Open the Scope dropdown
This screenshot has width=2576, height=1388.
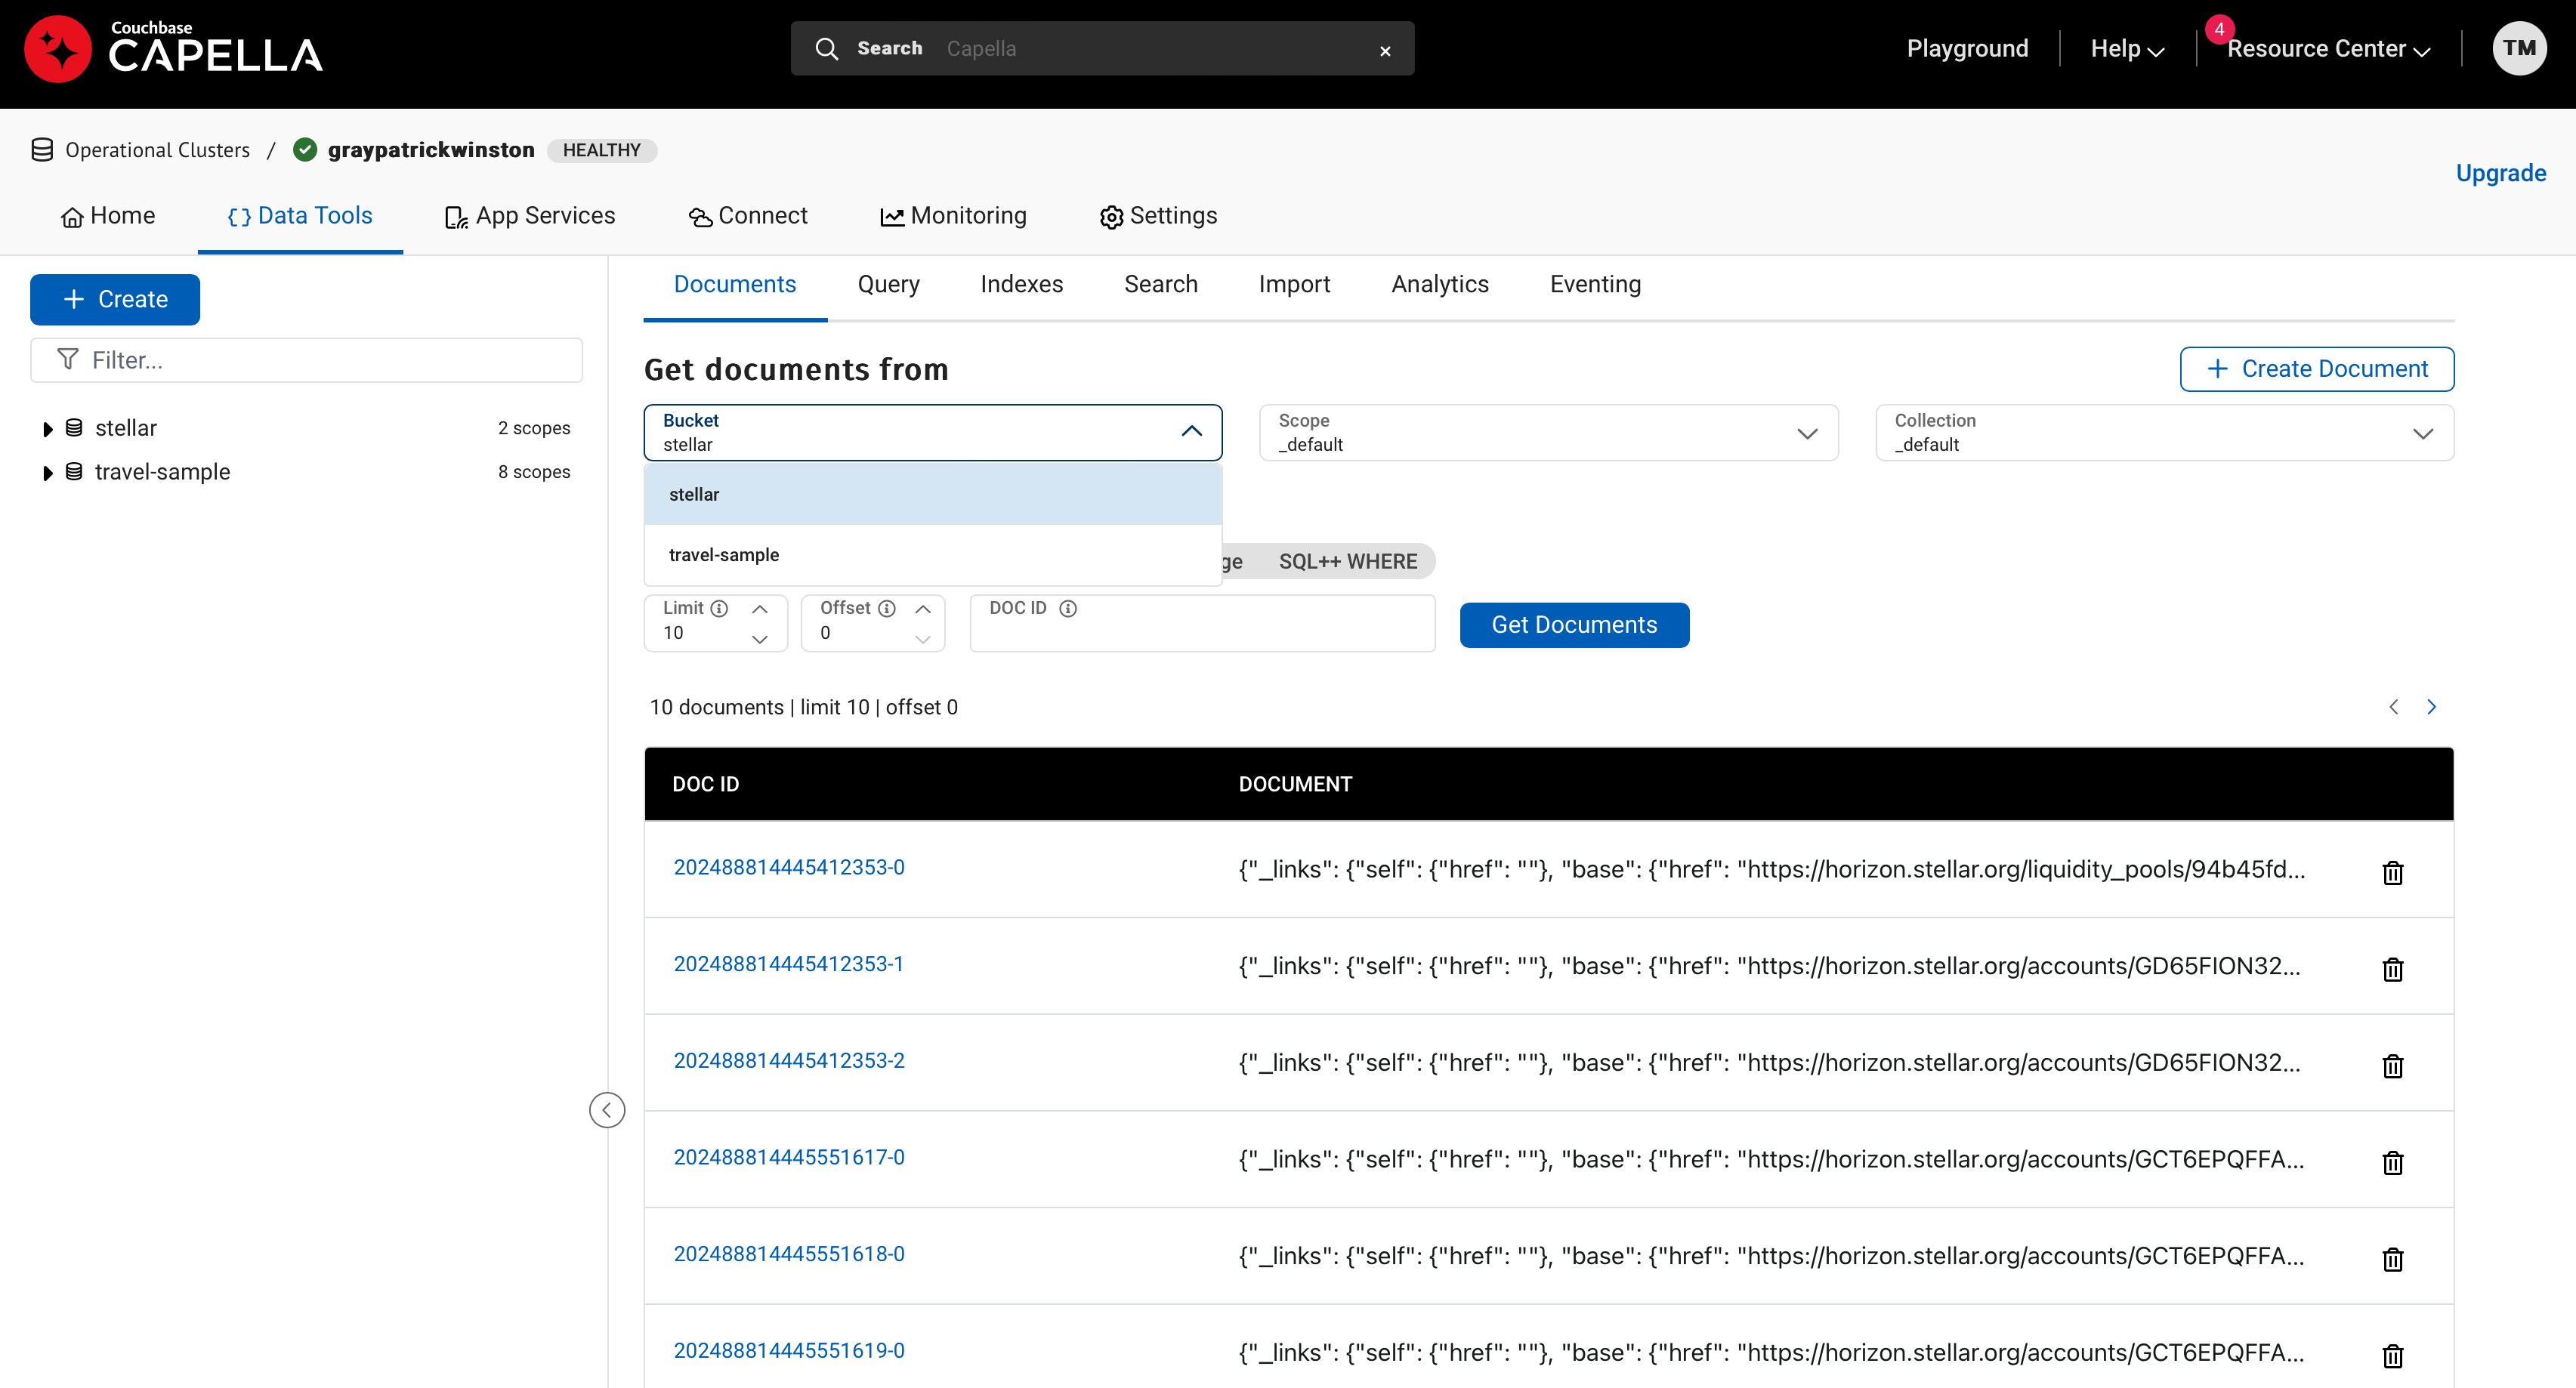pyautogui.click(x=1548, y=433)
